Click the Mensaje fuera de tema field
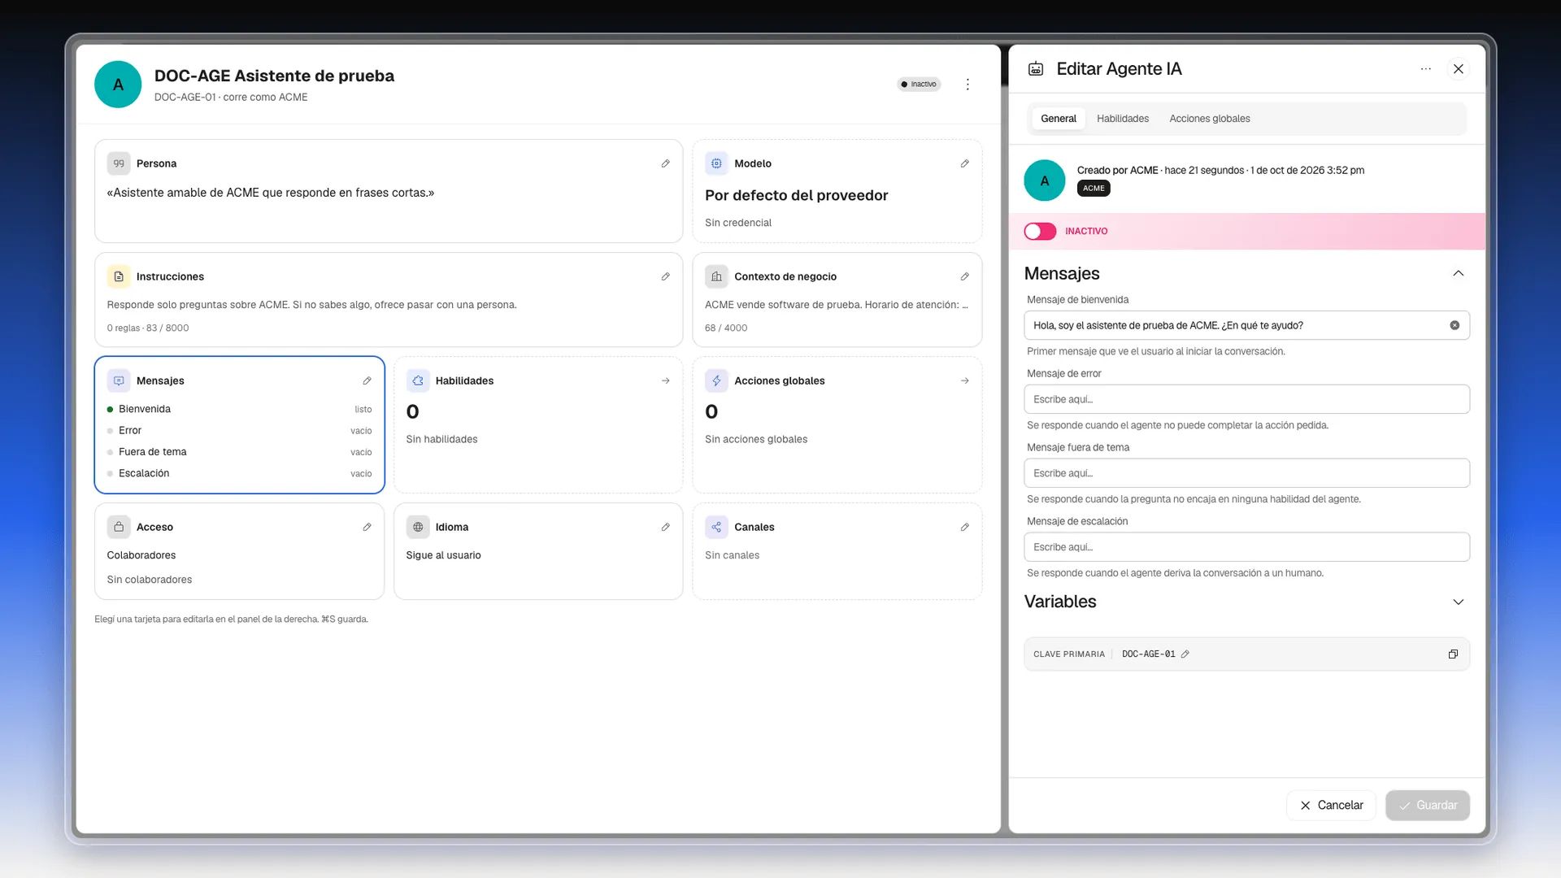 coord(1246,473)
